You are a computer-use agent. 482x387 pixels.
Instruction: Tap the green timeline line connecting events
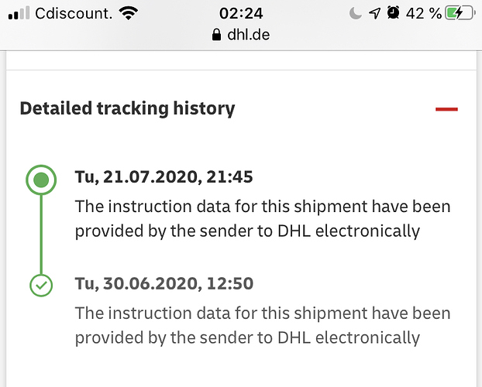(x=41, y=235)
